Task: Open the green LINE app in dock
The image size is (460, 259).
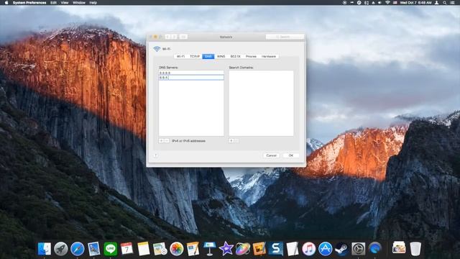Action: pyautogui.click(x=110, y=249)
